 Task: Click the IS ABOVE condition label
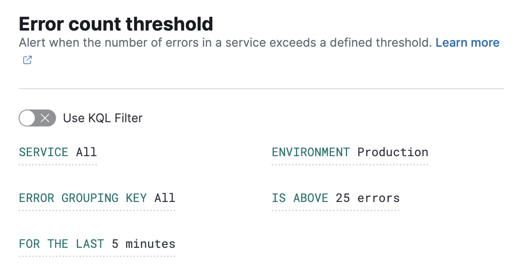(300, 198)
